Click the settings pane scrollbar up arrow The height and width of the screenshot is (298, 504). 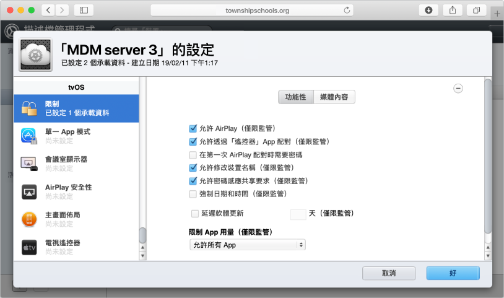[x=488, y=248]
